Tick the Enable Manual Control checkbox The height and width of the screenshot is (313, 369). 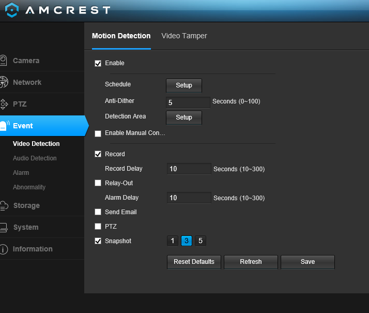[x=98, y=133]
